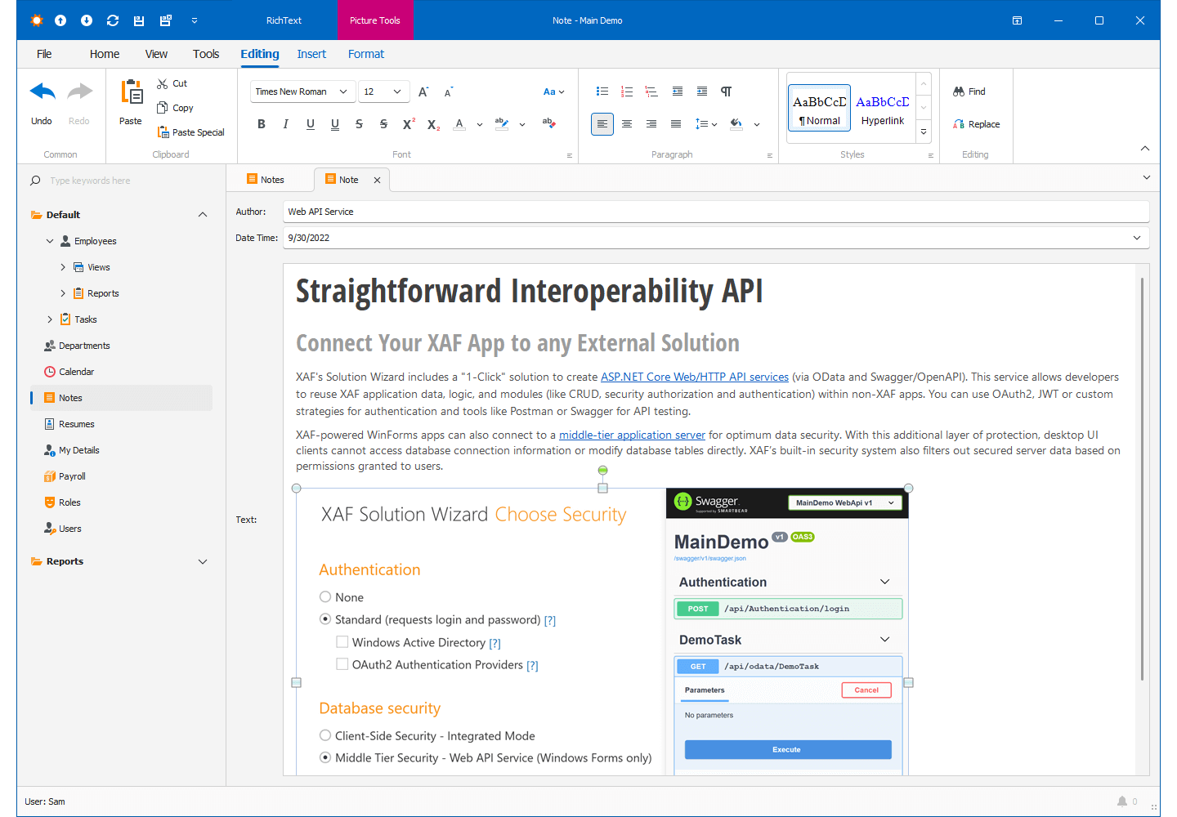The image size is (1177, 817).
Task: Switch to the Insert ribbon tab
Action: click(311, 54)
